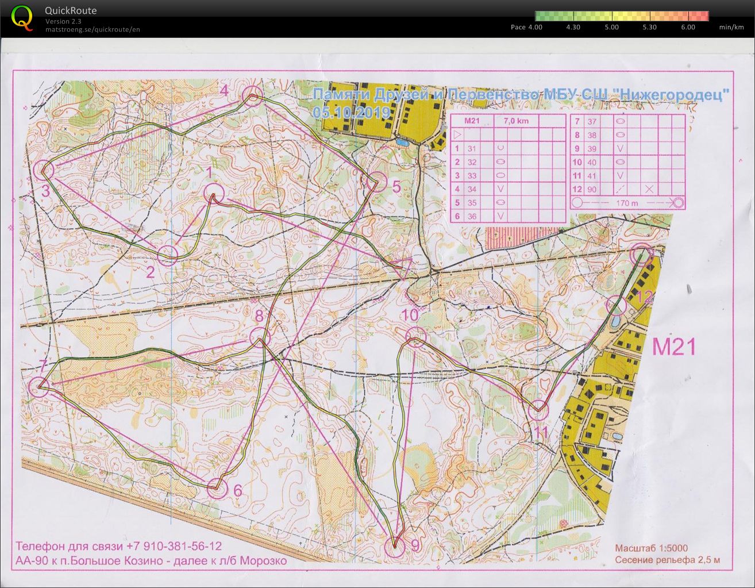
Task: Click the 170 m finish distance row
Action: (x=627, y=203)
